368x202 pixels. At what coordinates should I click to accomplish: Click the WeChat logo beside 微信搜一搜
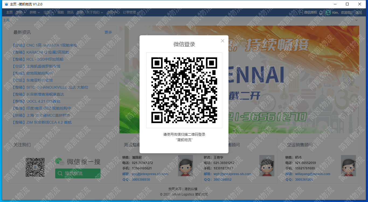(60, 161)
